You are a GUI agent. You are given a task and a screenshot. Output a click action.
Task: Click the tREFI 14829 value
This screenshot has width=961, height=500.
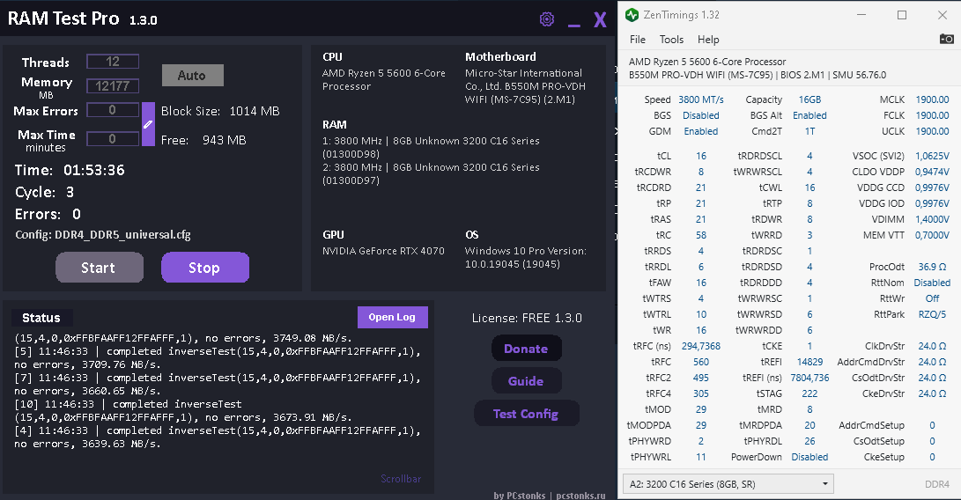pos(809,362)
